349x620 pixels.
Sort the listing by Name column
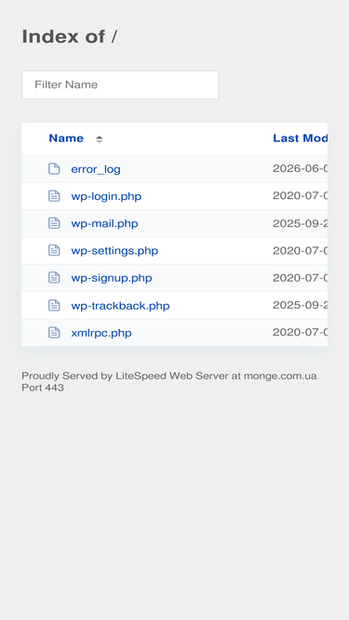coord(66,139)
